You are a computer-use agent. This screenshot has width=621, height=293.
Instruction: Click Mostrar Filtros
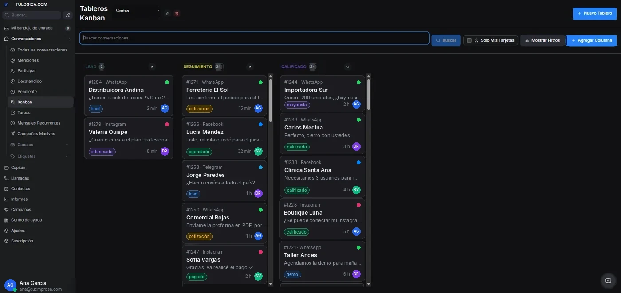[x=542, y=40]
